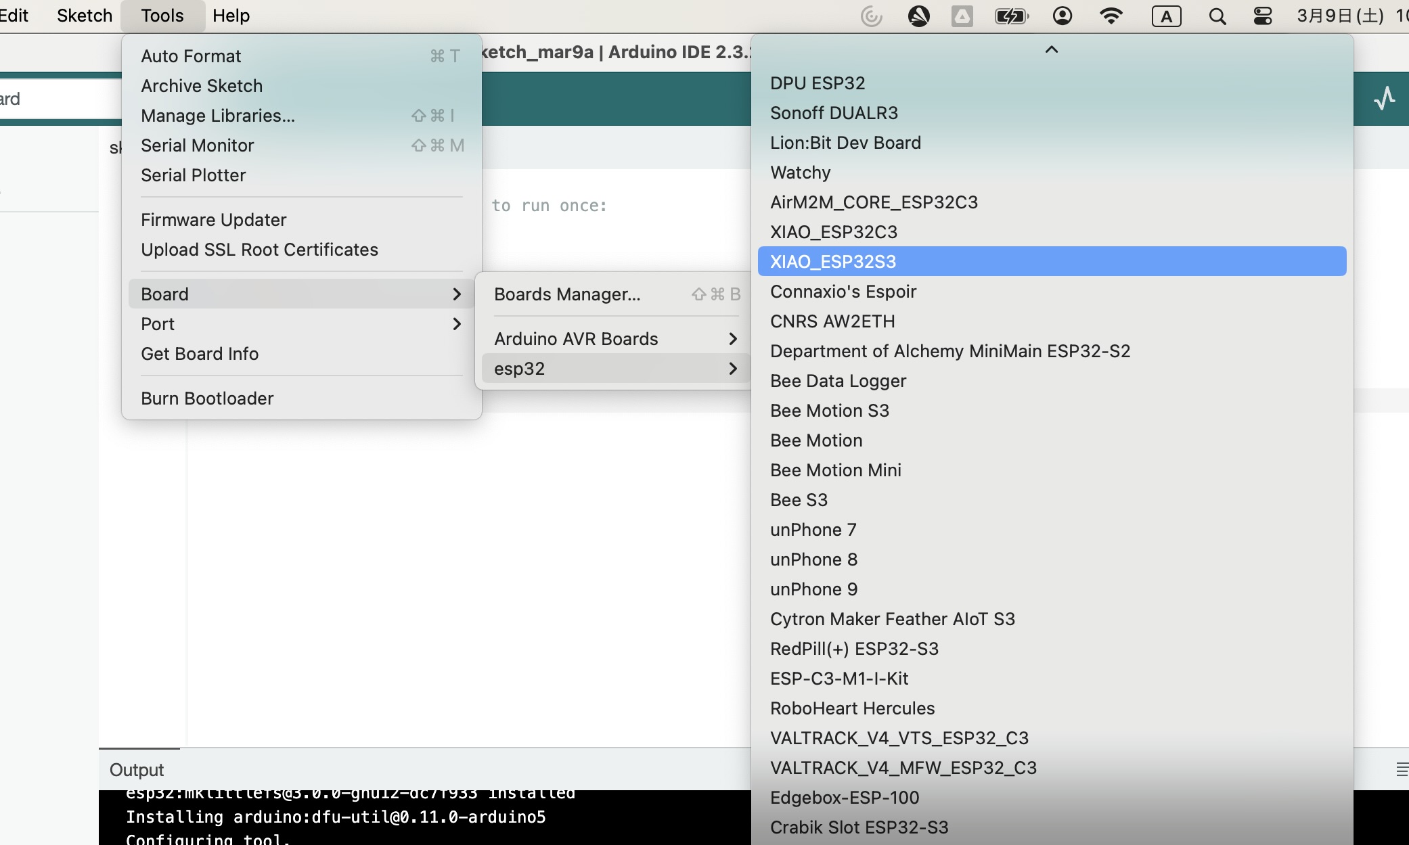Select XIAO_ESP32C3 board
The height and width of the screenshot is (845, 1409).
[1052, 231]
